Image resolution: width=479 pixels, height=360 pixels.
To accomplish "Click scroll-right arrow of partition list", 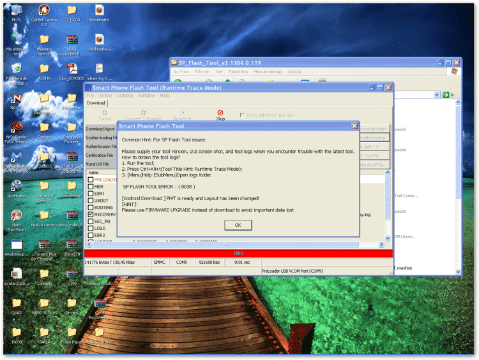I will pyautogui.click(x=381, y=245).
